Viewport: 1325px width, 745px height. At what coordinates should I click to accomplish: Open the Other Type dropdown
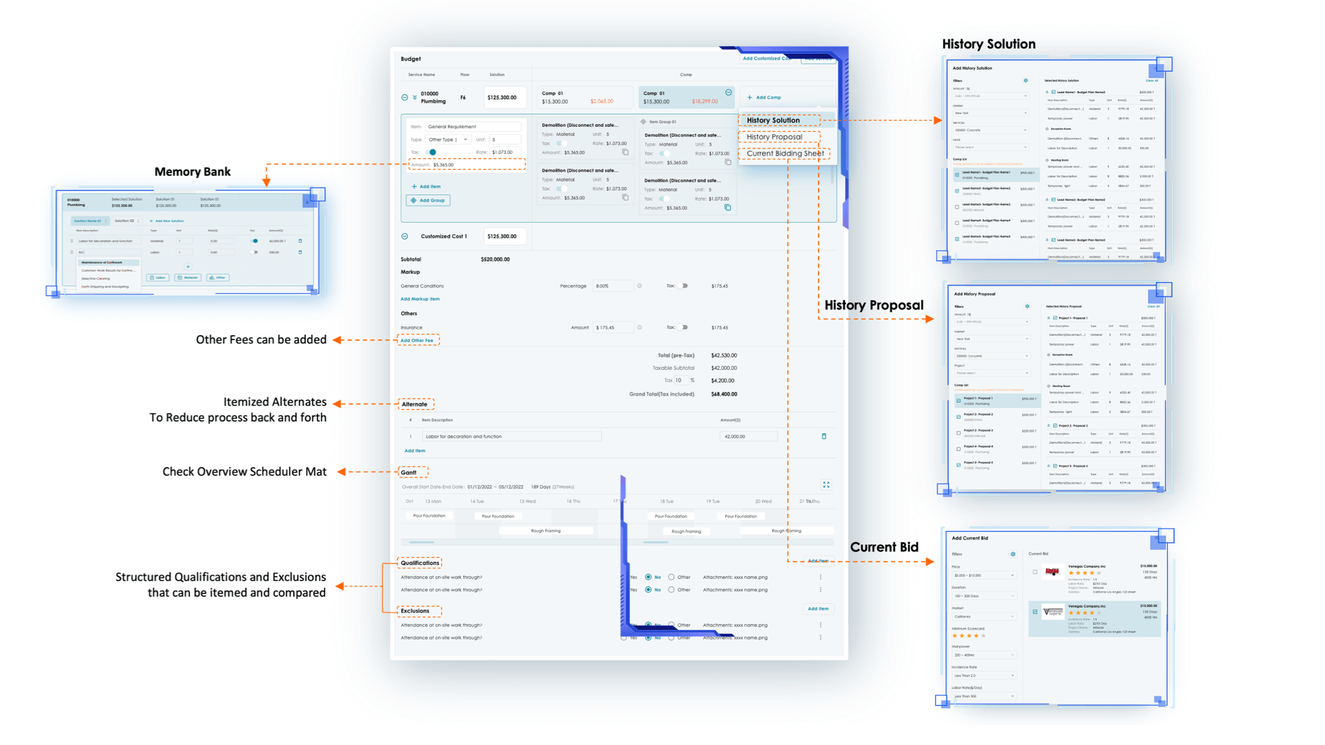pyautogui.click(x=448, y=139)
